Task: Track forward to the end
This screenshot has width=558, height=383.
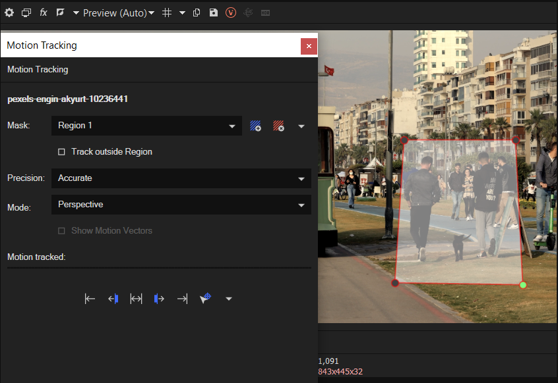Action: click(x=182, y=299)
